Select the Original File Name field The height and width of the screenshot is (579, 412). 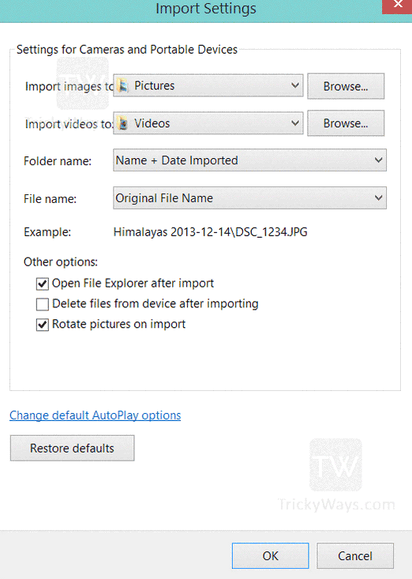pos(249,197)
